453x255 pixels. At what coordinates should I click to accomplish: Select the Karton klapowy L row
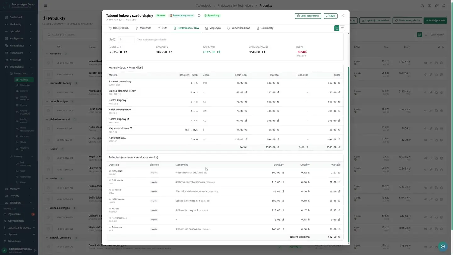tap(225, 102)
